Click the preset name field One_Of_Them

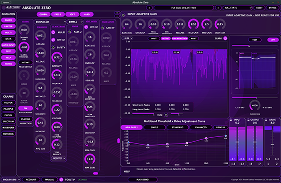tap(184, 8)
